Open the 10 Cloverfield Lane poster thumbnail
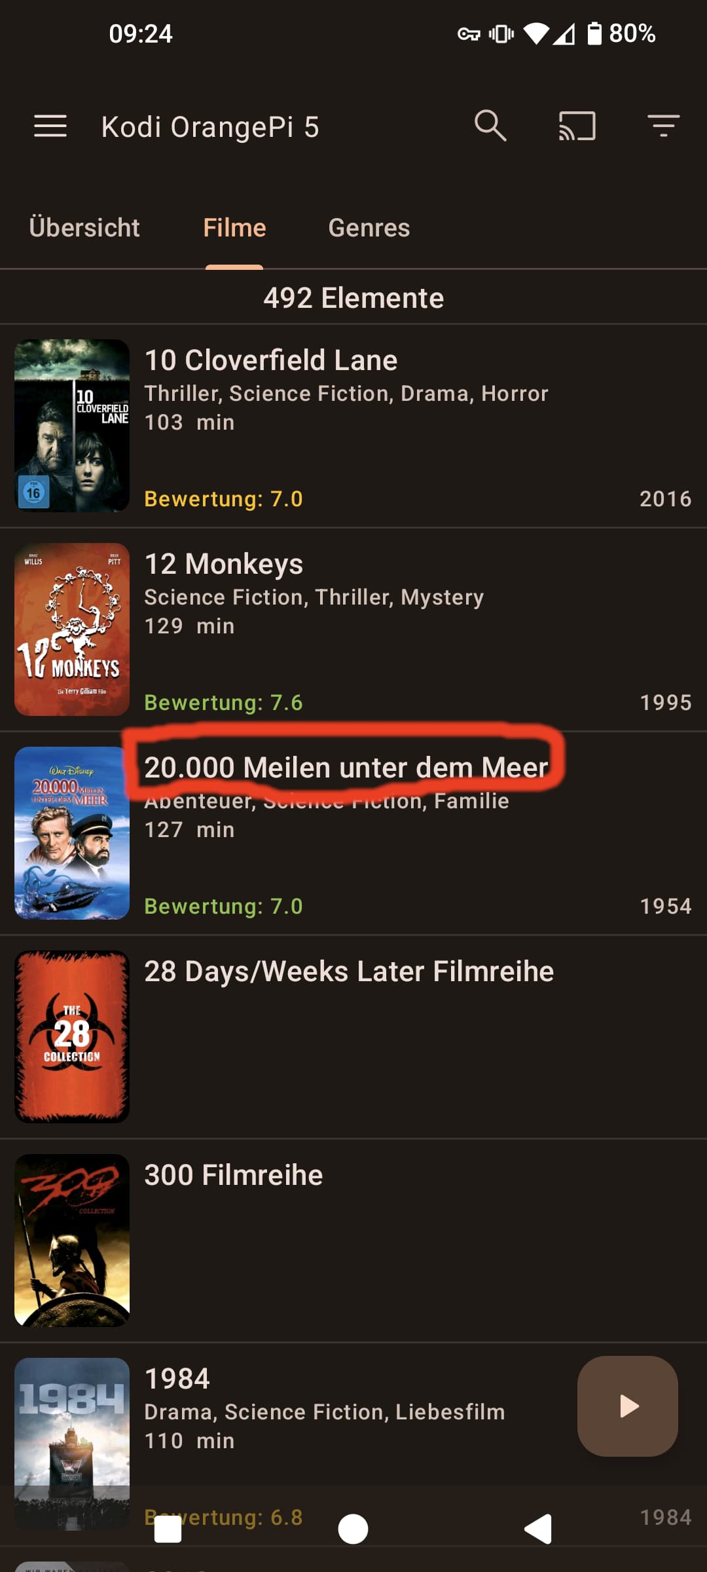This screenshot has width=707, height=1572. pos(72,426)
